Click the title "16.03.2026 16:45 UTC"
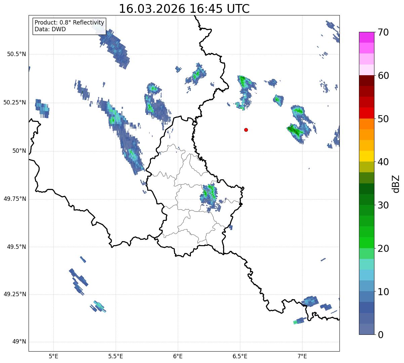The image size is (404, 363). click(x=184, y=9)
